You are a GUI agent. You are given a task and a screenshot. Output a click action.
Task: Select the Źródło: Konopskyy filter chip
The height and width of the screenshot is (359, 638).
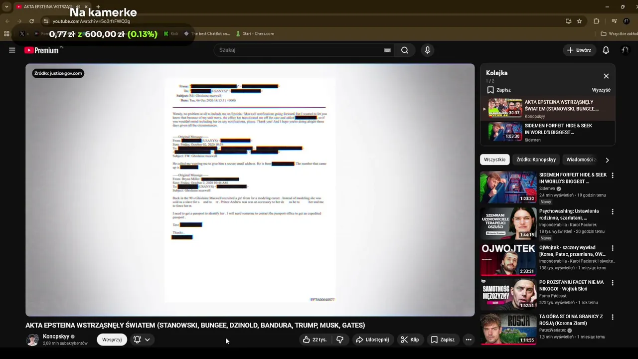536,160
